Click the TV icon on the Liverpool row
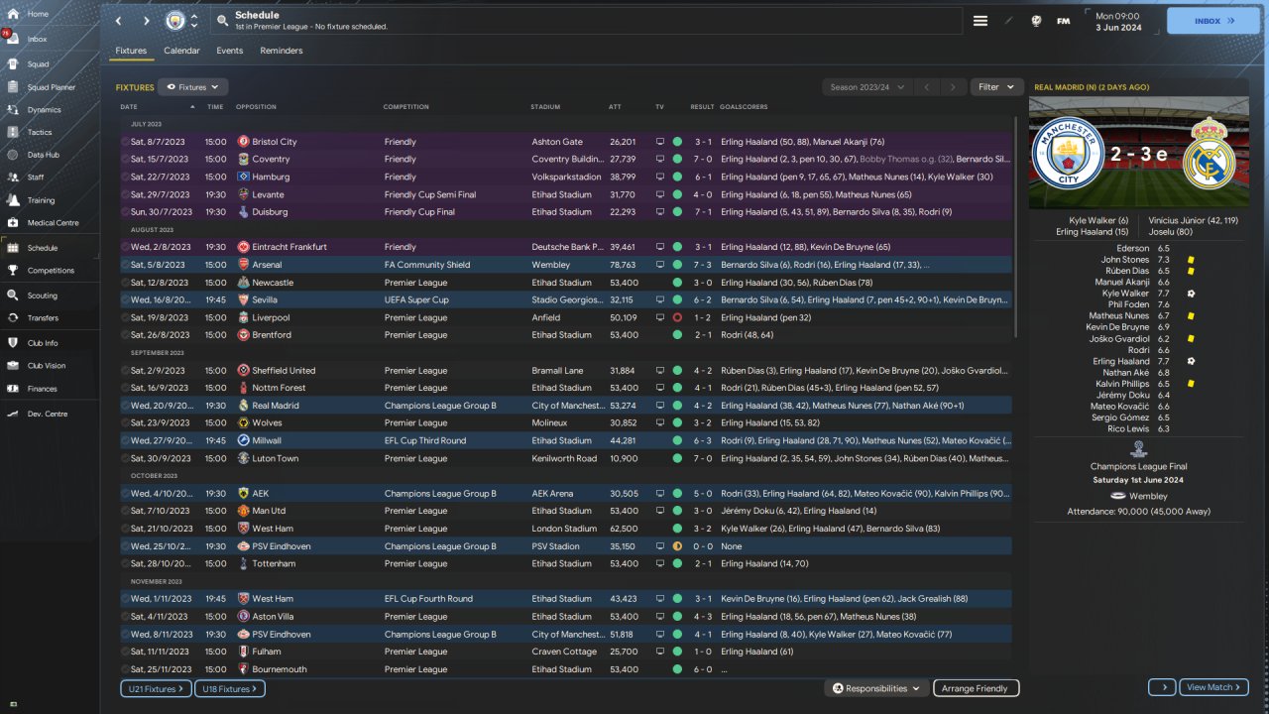Viewport: 1269px width, 714px height. (660, 317)
